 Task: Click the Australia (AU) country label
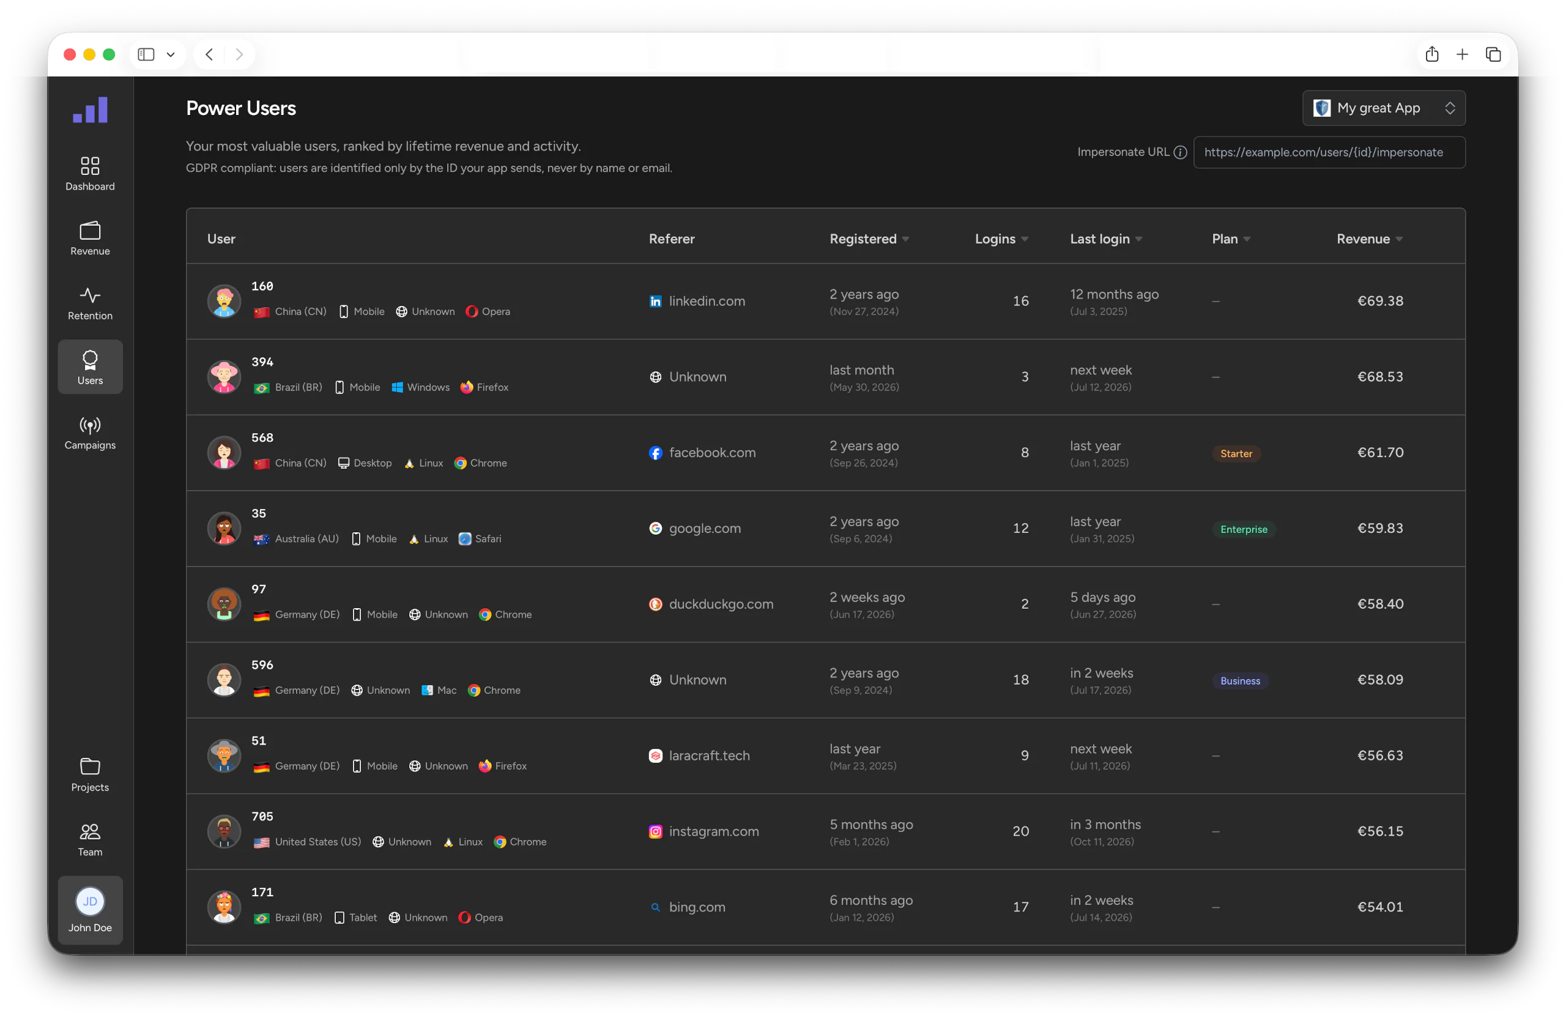tap(306, 539)
